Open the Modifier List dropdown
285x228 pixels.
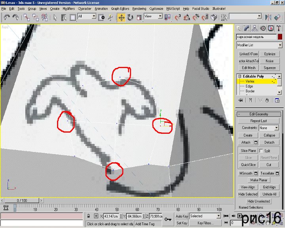259,45
